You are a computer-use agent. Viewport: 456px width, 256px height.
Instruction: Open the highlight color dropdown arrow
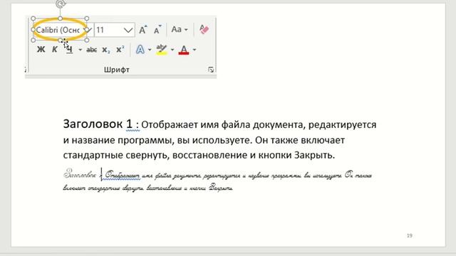pyautogui.click(x=172, y=50)
